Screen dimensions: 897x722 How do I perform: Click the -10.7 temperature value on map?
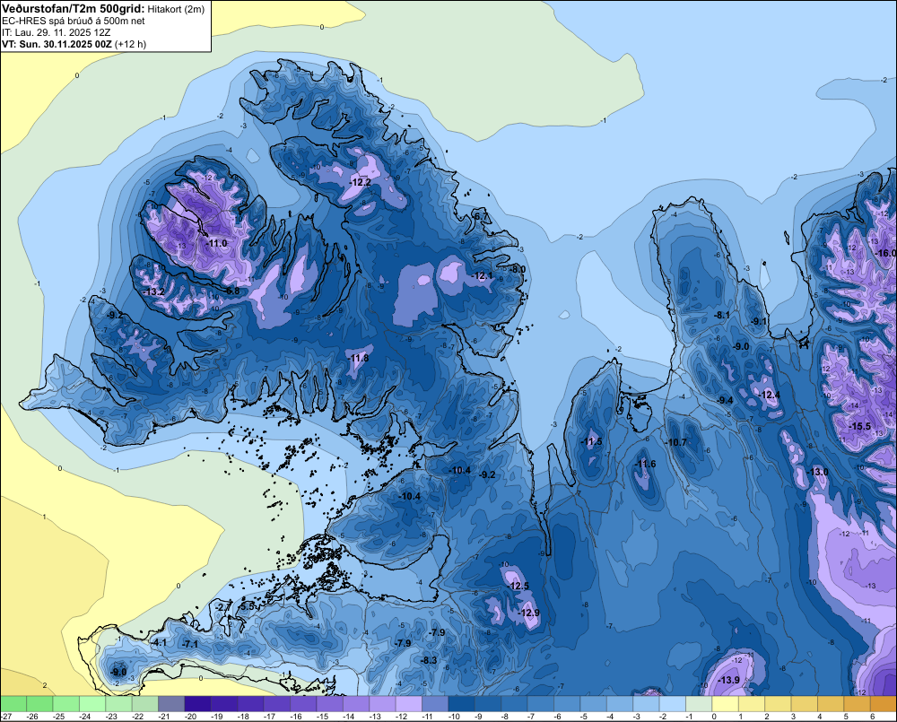pyautogui.click(x=675, y=442)
